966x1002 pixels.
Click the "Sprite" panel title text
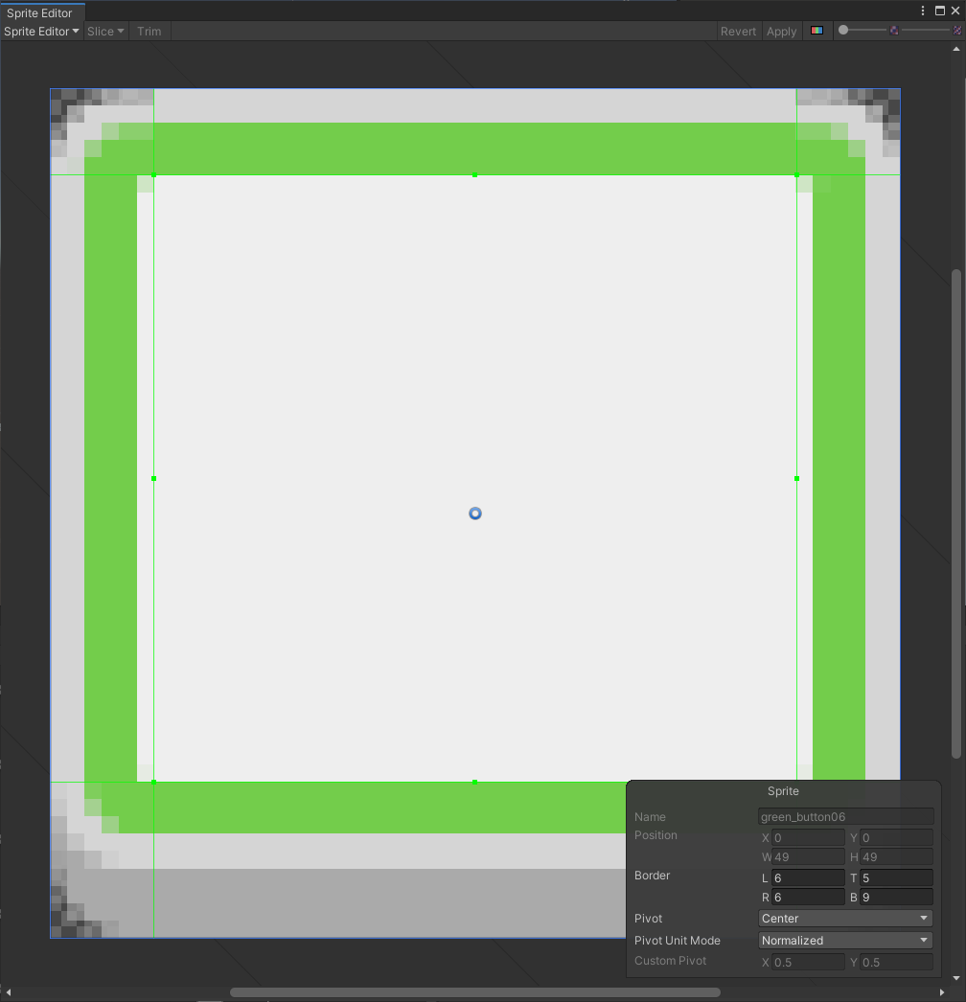tap(783, 791)
